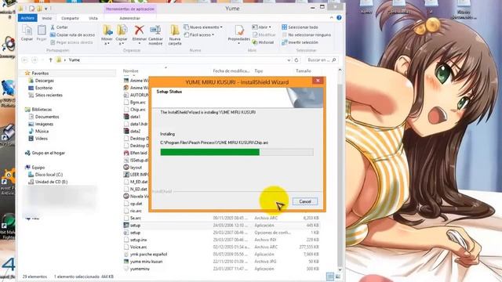
Task: Select Documentos library
Action: point(44,117)
